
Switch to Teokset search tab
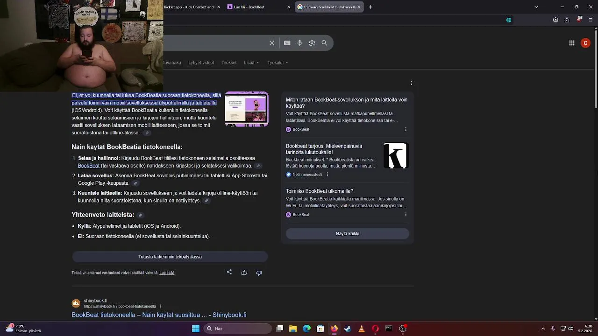pyautogui.click(x=229, y=63)
